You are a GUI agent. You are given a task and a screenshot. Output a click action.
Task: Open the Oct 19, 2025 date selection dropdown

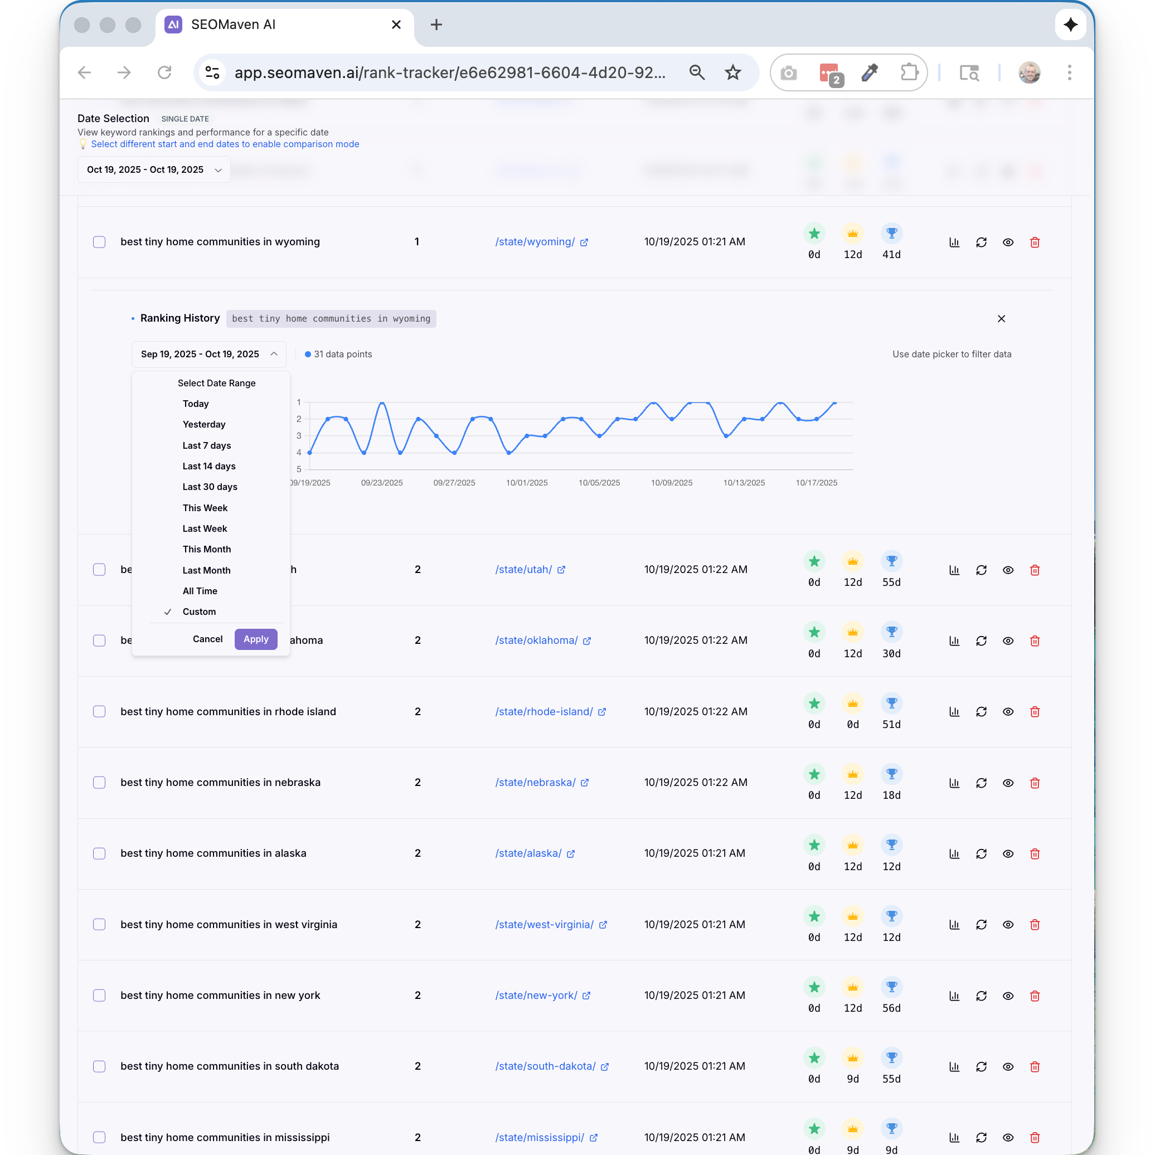[x=154, y=170]
